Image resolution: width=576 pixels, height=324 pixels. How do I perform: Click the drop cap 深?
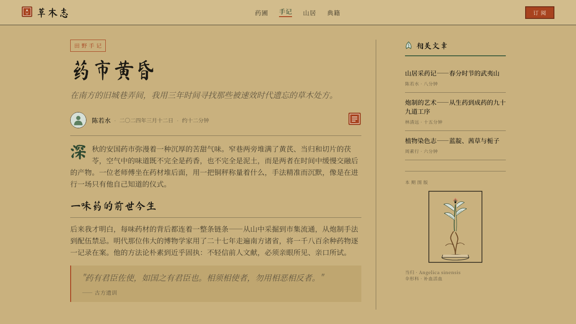[x=78, y=152]
